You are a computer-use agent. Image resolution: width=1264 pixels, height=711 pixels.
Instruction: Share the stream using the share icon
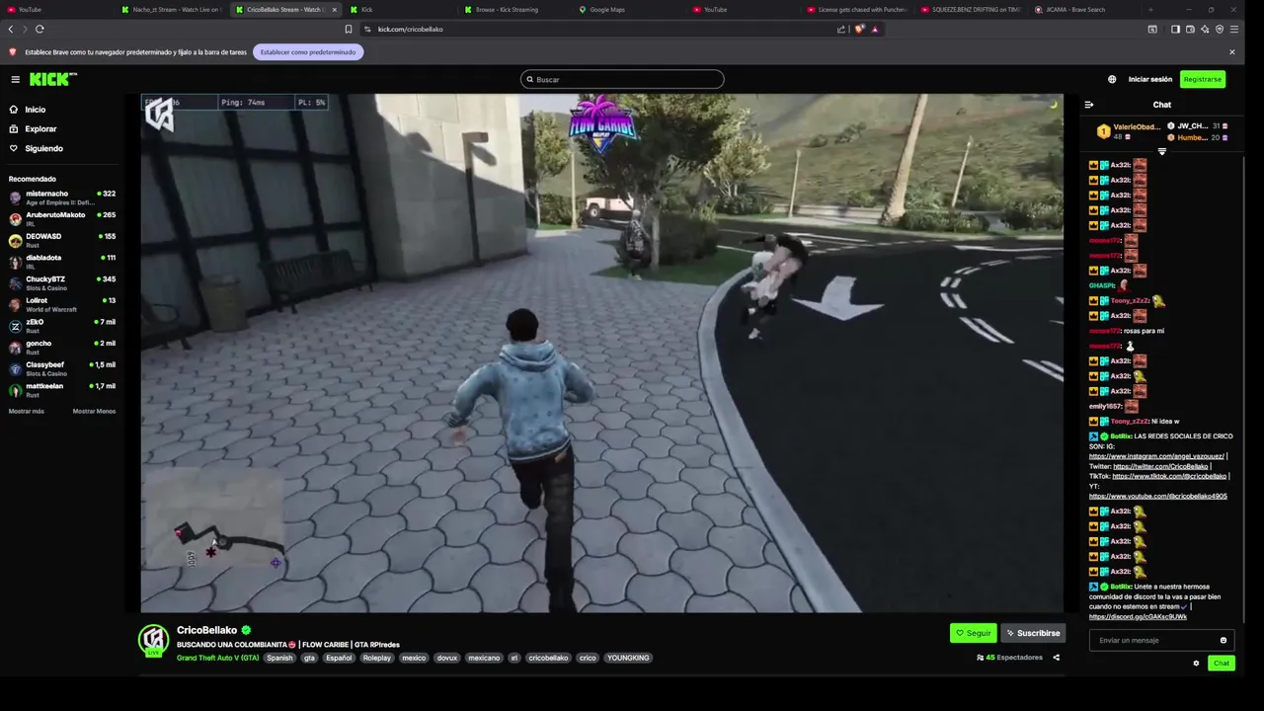[1056, 658]
